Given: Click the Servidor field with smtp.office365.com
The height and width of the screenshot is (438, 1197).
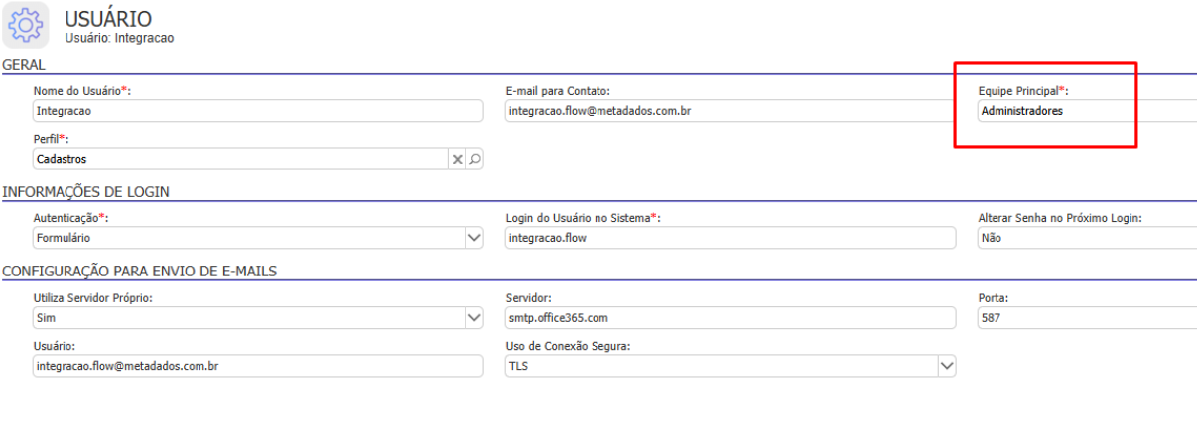Looking at the screenshot, I should tap(731, 317).
